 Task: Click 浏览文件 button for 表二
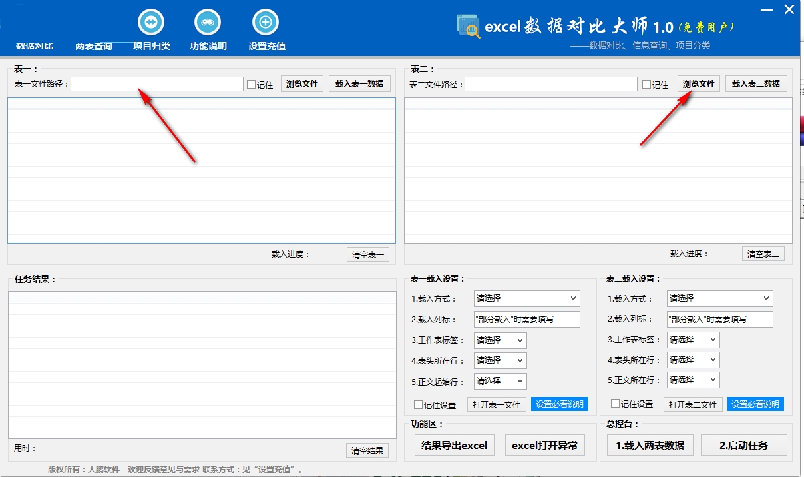[x=699, y=84]
